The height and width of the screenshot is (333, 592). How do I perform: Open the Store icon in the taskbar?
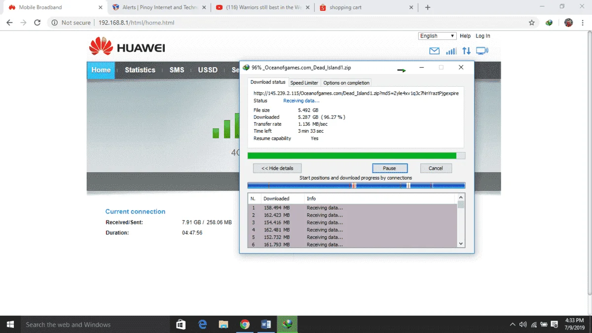click(x=181, y=325)
